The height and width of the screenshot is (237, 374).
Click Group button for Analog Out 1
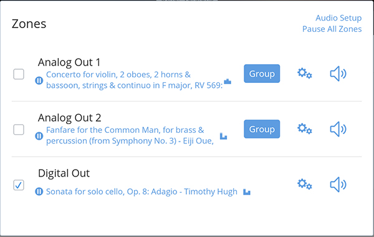pyautogui.click(x=262, y=74)
